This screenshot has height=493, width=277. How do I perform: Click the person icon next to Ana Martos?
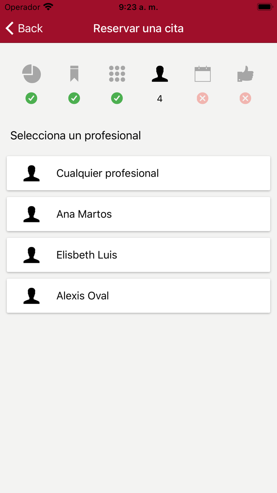pos(32,214)
